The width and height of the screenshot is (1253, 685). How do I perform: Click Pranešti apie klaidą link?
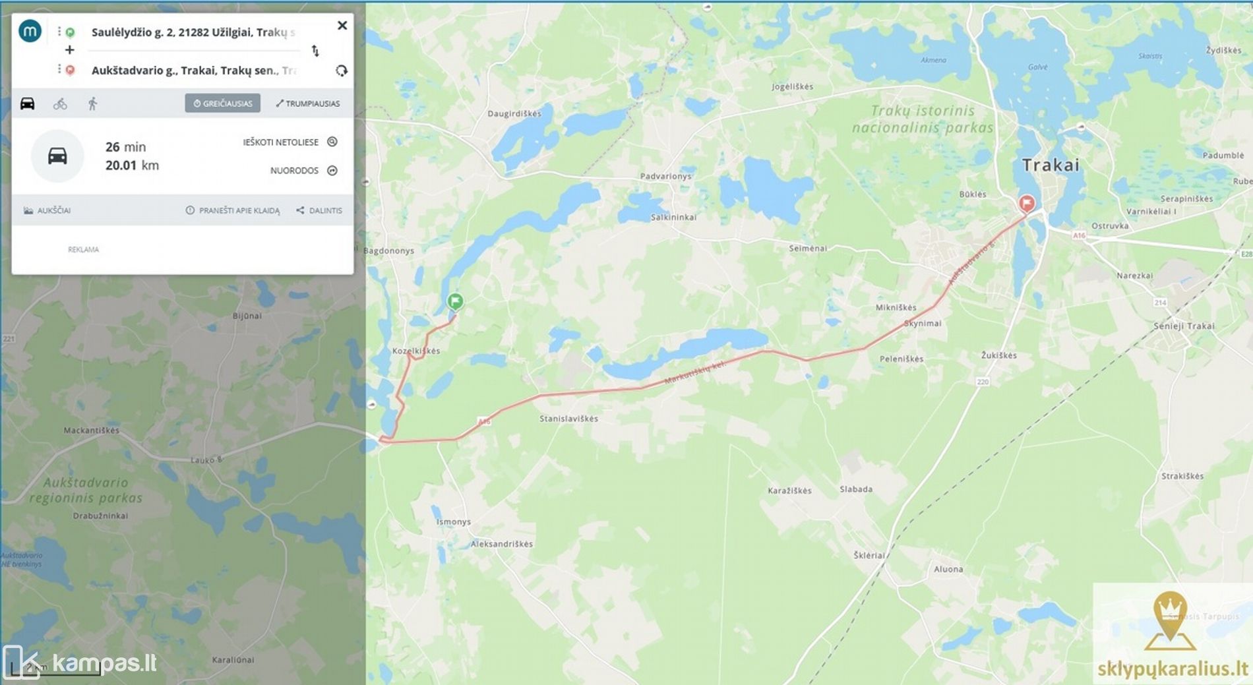pos(233,210)
